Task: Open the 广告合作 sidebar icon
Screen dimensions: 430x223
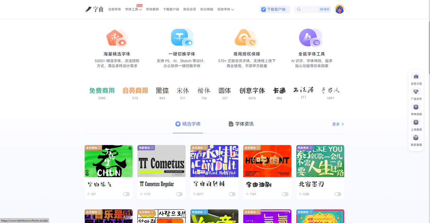Action: pyautogui.click(x=416, y=92)
